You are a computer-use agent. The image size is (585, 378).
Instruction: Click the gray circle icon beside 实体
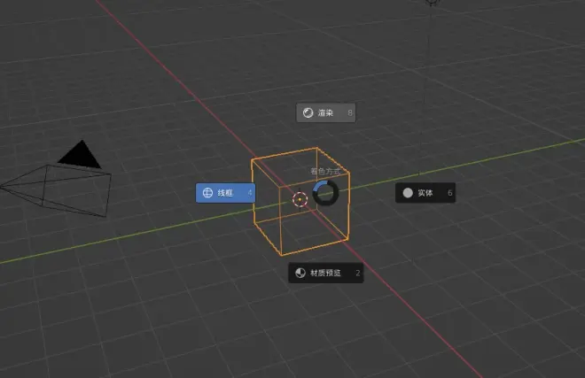pyautogui.click(x=408, y=193)
